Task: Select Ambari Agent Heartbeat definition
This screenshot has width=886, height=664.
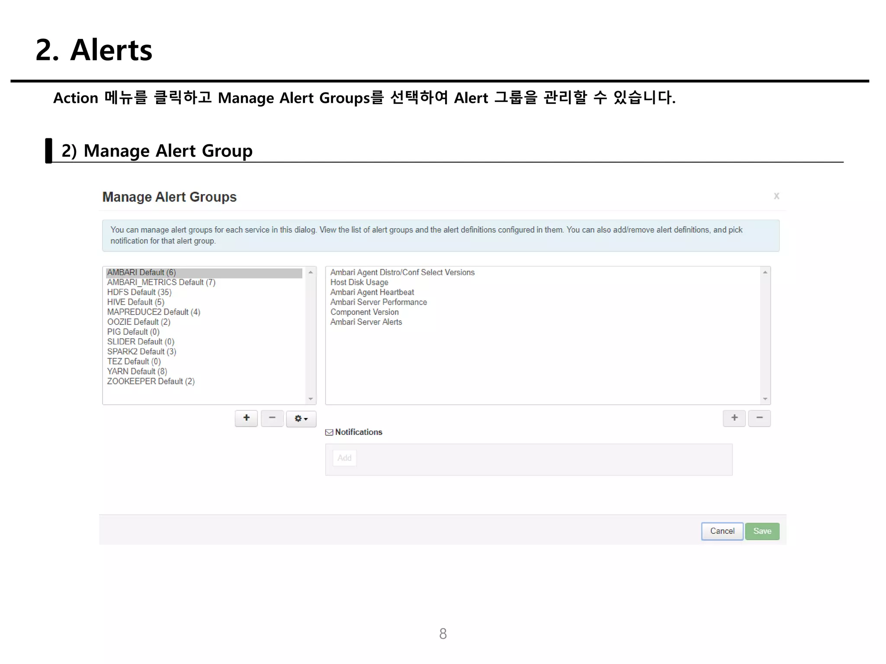Action: [x=372, y=292]
